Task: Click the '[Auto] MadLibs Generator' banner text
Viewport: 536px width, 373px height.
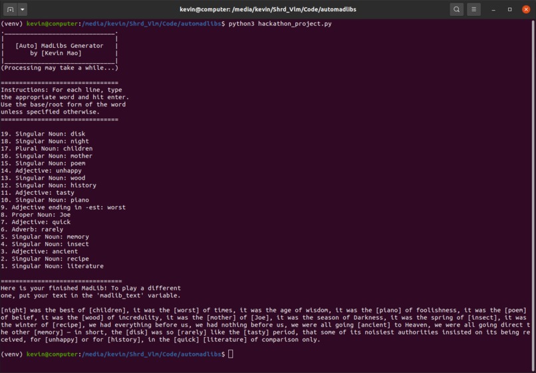Action: 59,46
